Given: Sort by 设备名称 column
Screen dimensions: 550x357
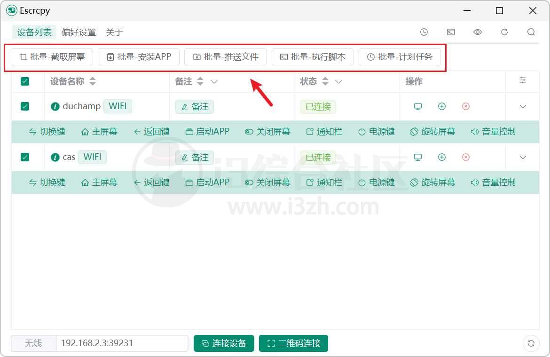Looking at the screenshot, I should click(93, 81).
